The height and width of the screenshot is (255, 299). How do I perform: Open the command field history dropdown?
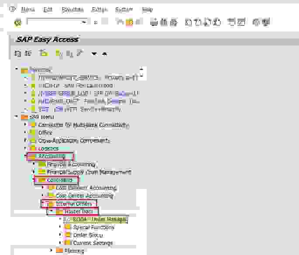pyautogui.click(x=83, y=22)
